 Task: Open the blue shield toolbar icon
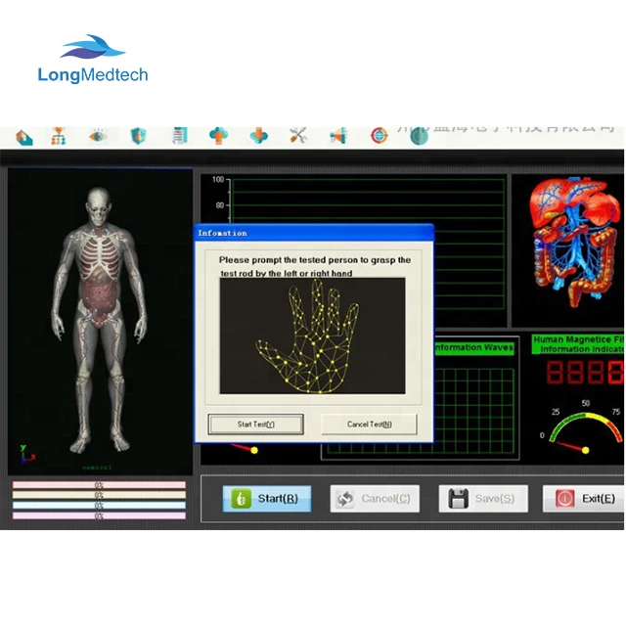(x=138, y=136)
